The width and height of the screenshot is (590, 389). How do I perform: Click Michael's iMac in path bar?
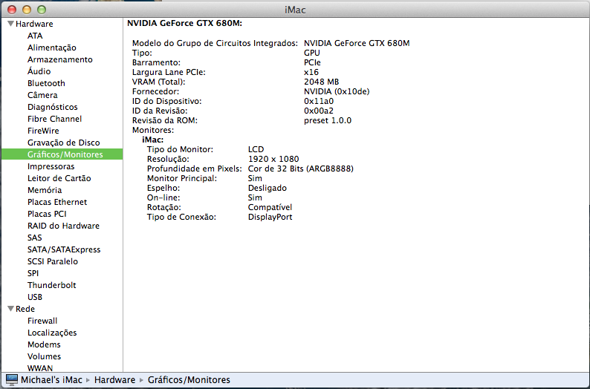click(x=51, y=379)
